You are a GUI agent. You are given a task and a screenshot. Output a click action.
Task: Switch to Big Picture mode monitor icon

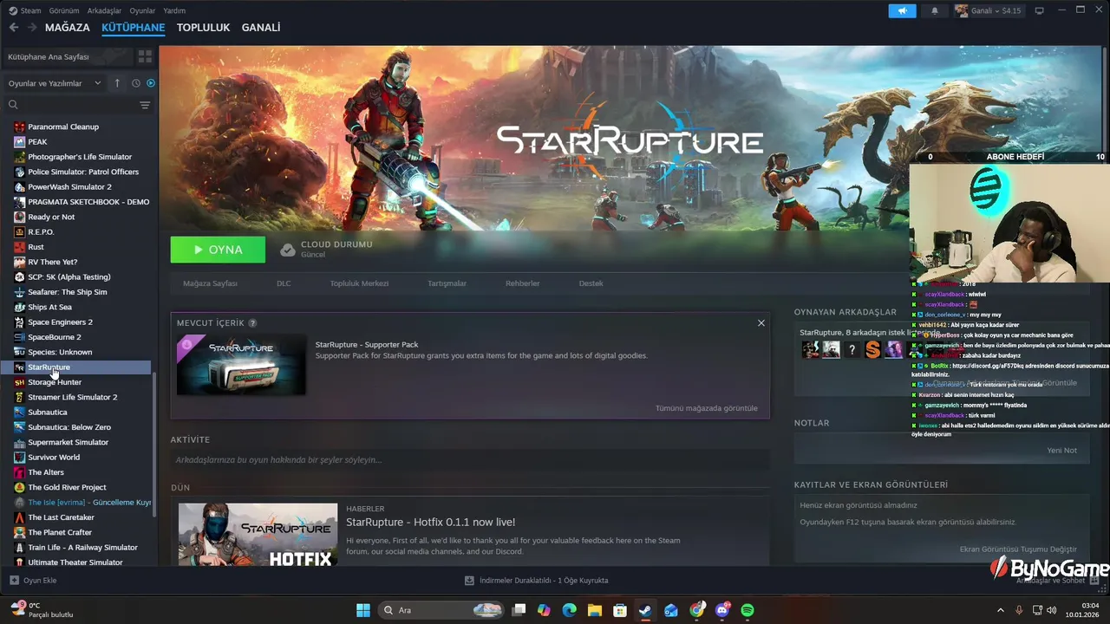point(1039,10)
